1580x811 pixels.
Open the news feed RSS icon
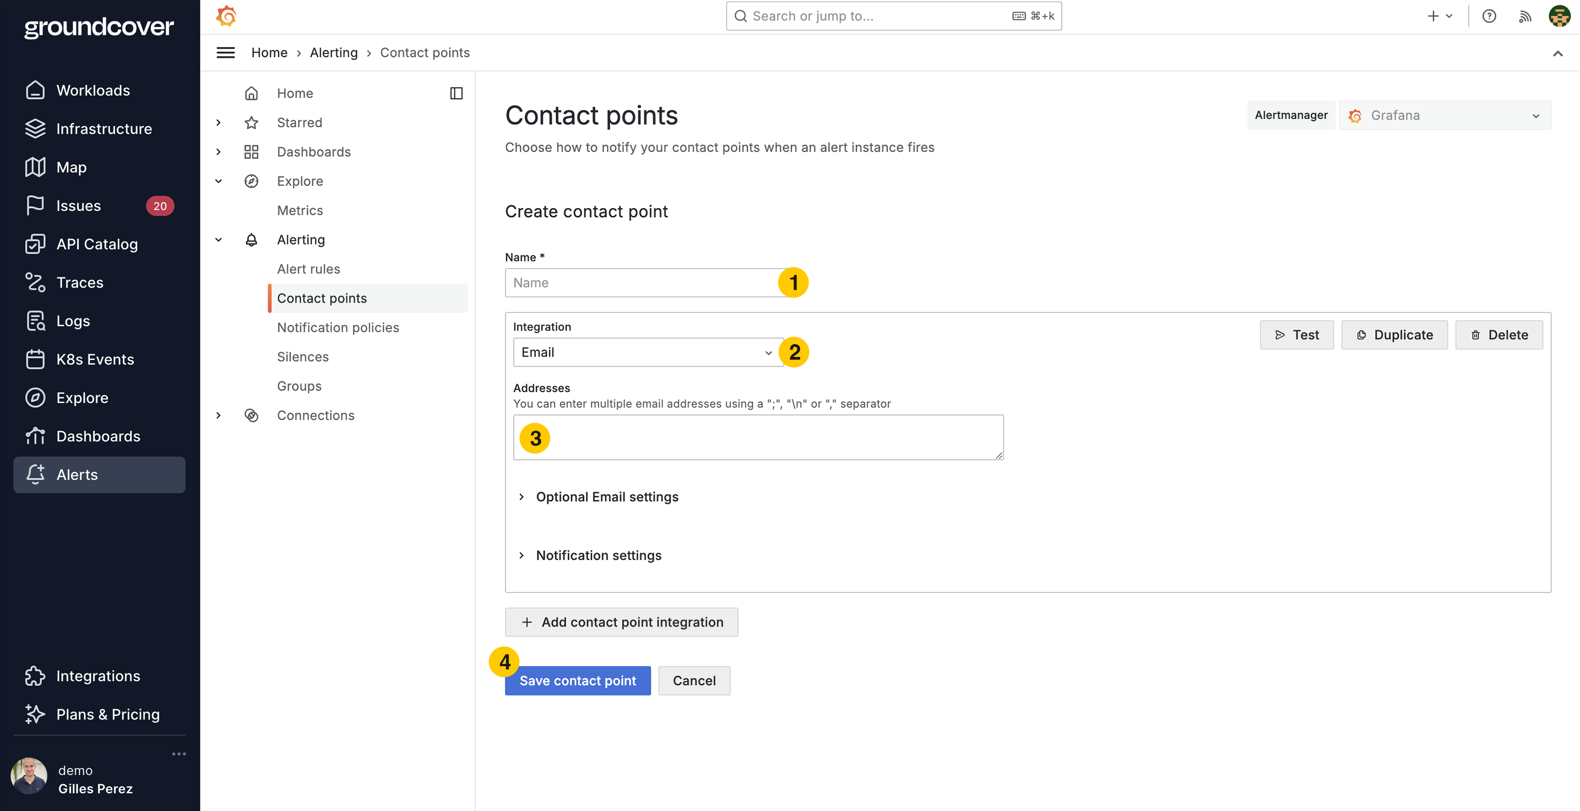tap(1525, 16)
